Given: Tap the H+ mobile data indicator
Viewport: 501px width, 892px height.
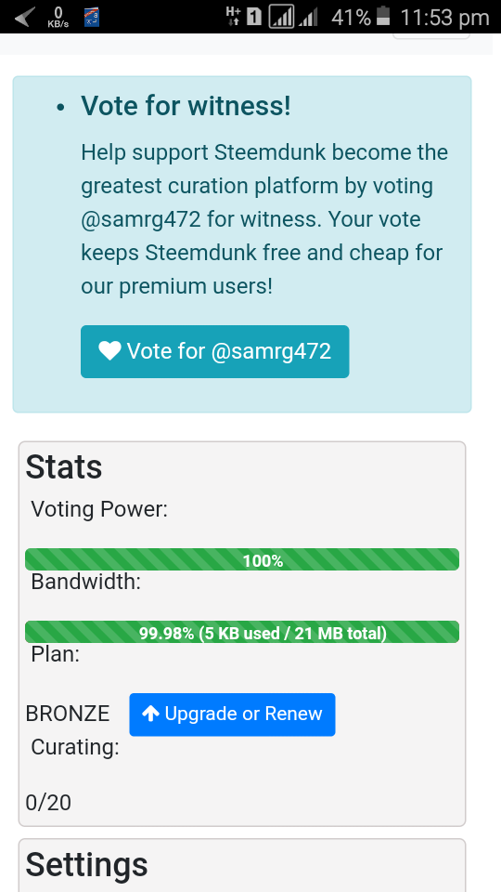Looking at the screenshot, I should click(233, 17).
